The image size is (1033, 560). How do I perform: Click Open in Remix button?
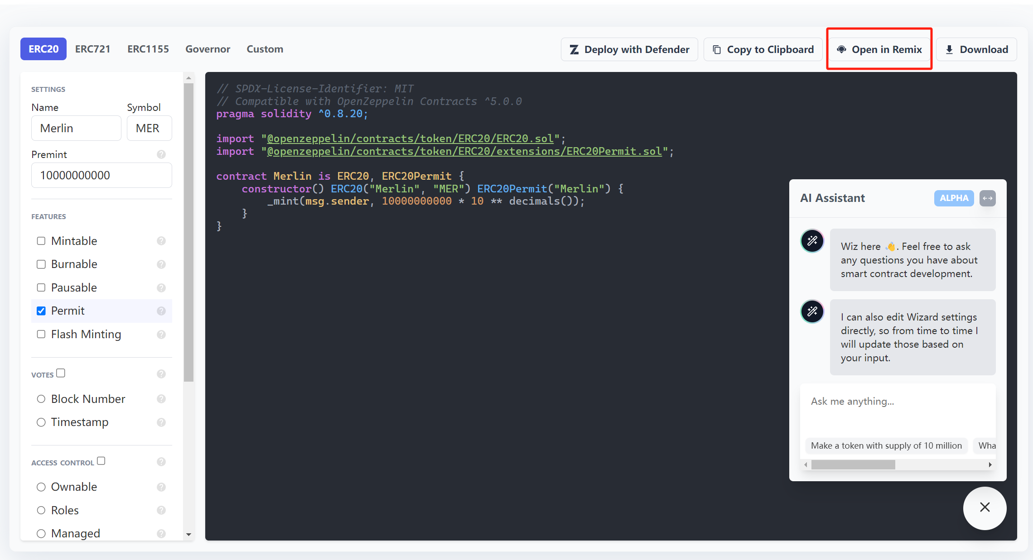tap(879, 49)
